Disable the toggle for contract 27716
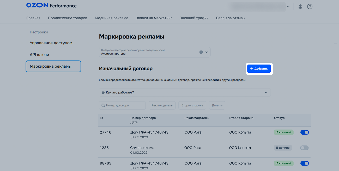Viewport: 339px width, 171px height. click(304, 132)
